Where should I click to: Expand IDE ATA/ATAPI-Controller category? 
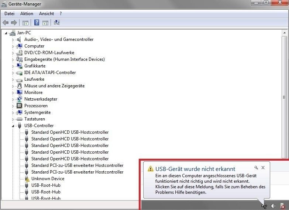click(13, 73)
